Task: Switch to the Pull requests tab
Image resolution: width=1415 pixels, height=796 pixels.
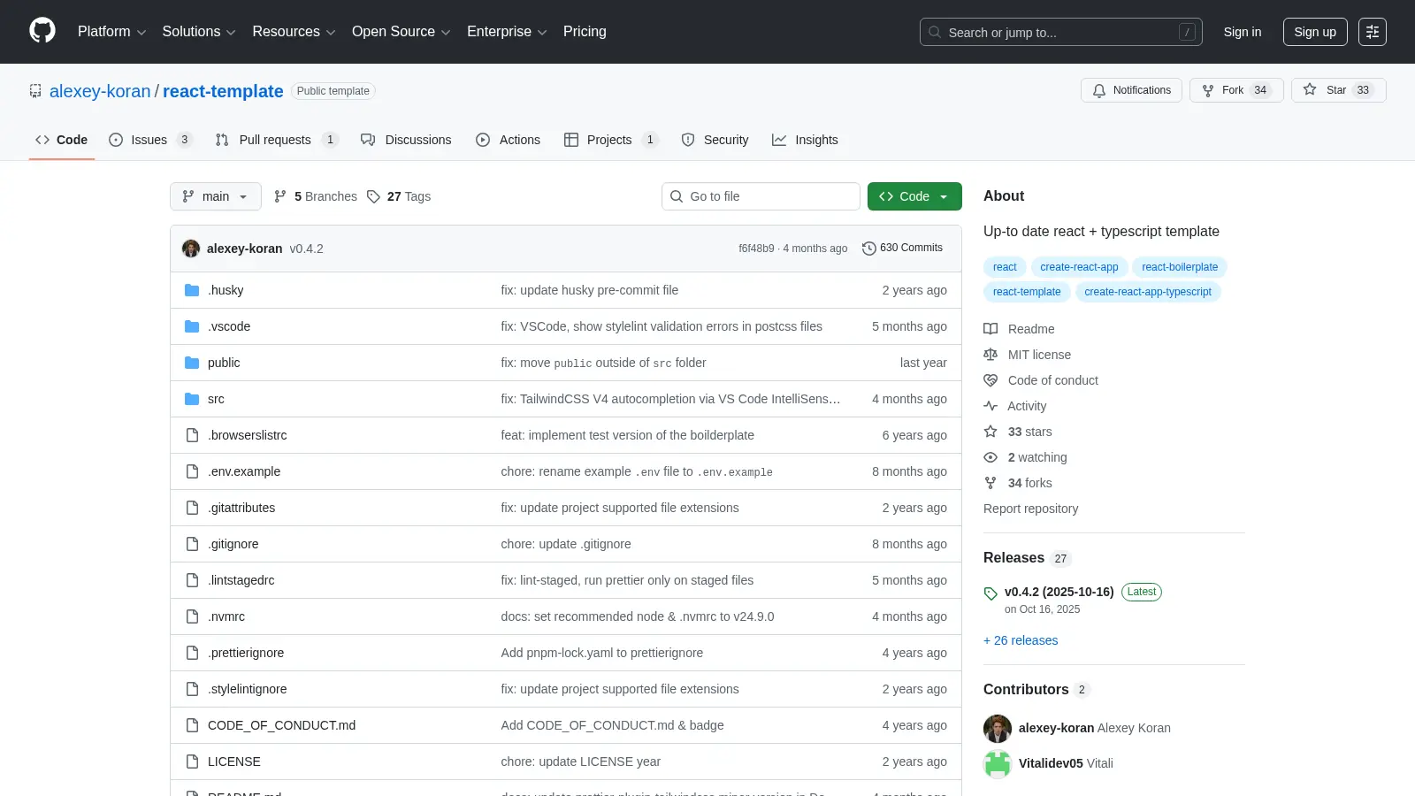Action: pyautogui.click(x=276, y=140)
